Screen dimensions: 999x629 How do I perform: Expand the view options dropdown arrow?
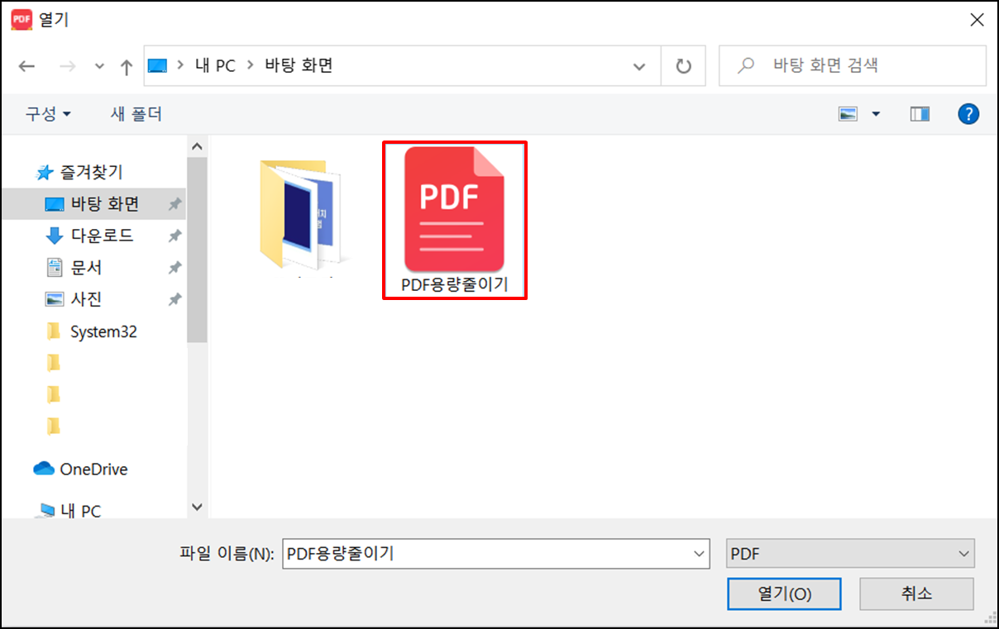876,113
